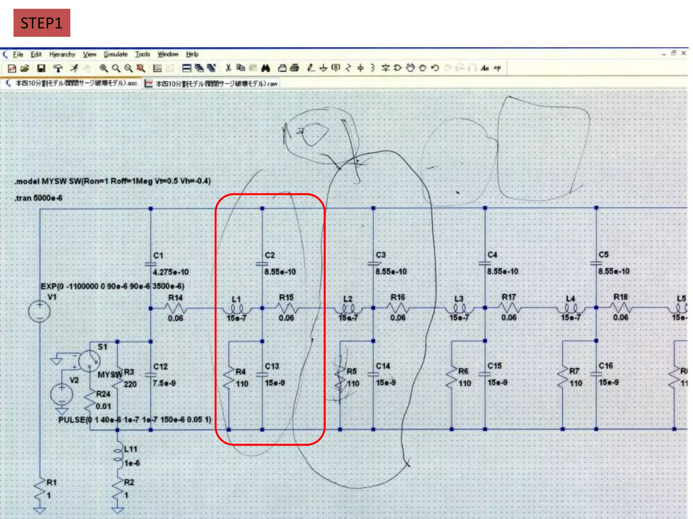Screen dimensions: 693x519
Task: Open the Hierarchy menu
Action: pos(62,54)
